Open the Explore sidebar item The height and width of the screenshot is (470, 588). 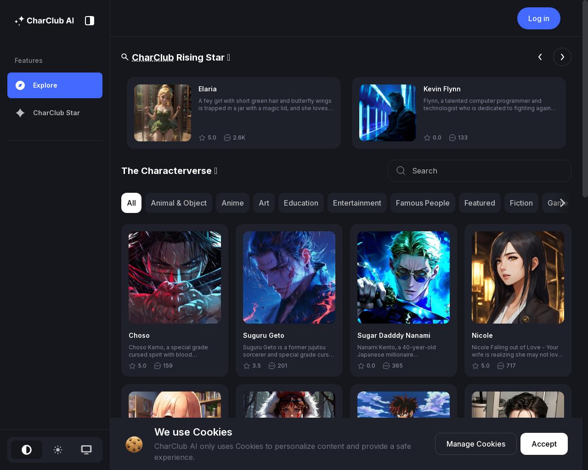click(55, 85)
